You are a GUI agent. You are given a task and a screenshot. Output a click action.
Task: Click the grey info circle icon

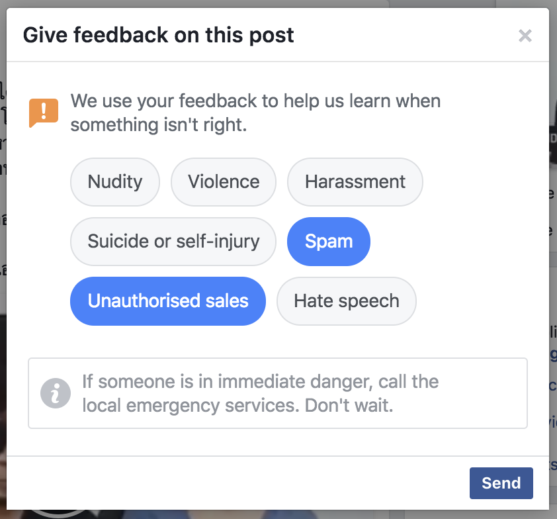pos(55,393)
